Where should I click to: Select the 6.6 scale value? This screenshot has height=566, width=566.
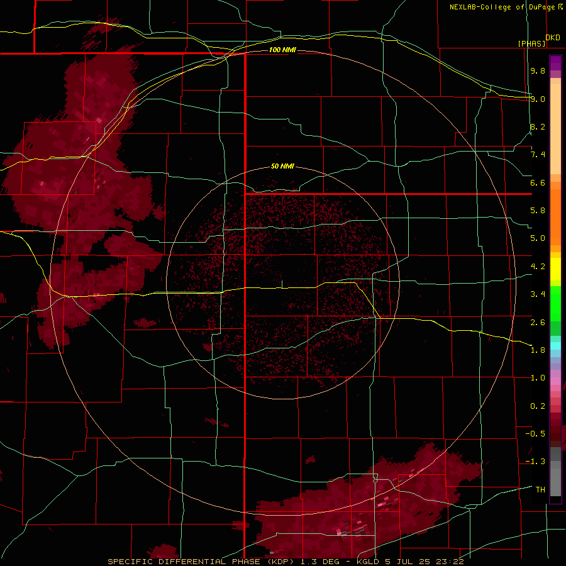(x=538, y=182)
